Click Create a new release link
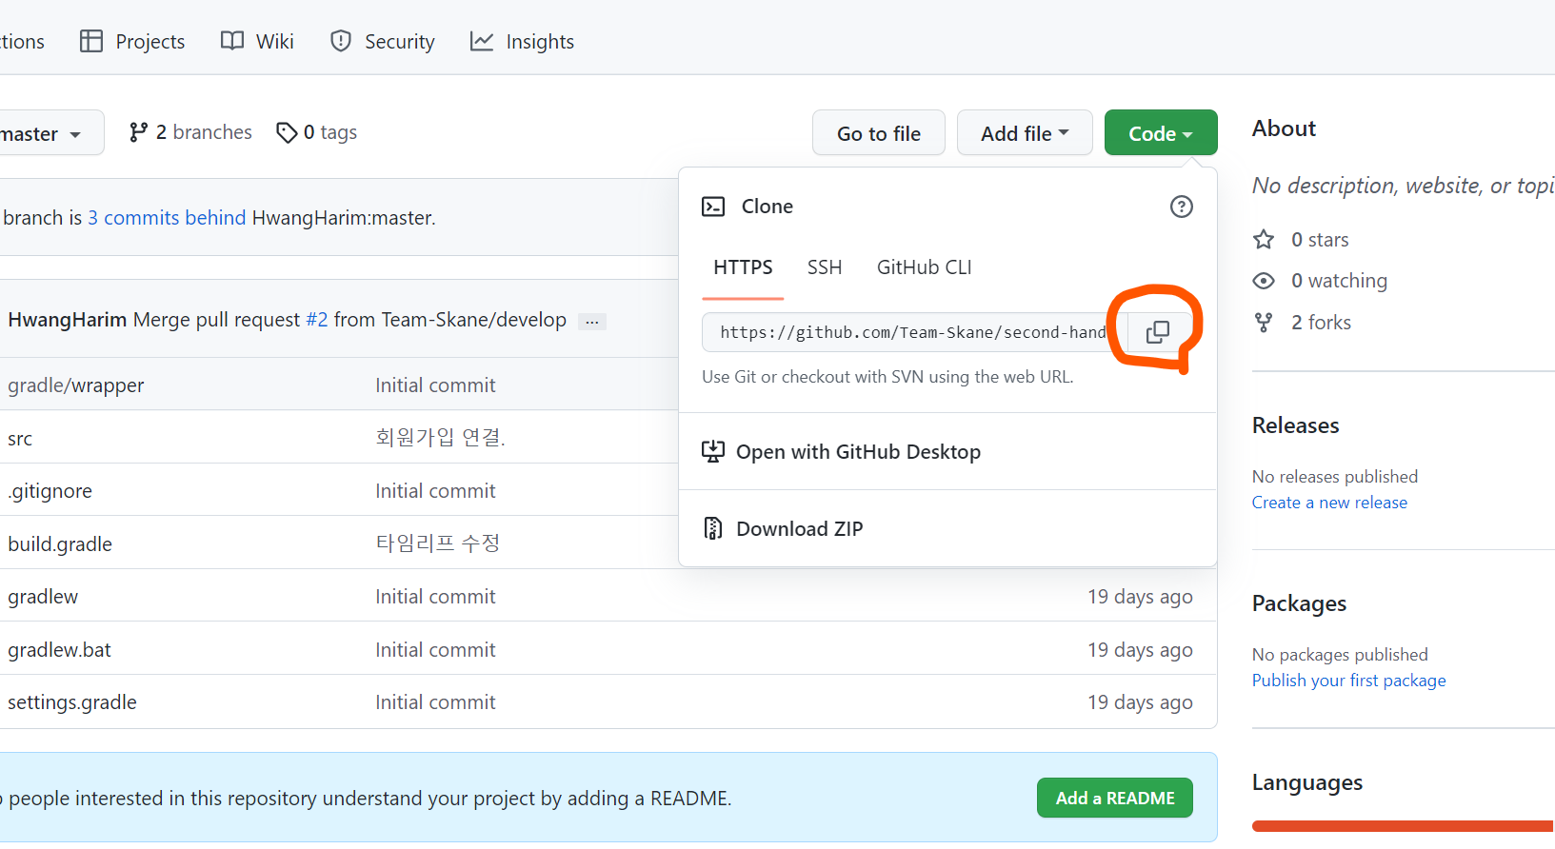Image resolution: width=1555 pixels, height=849 pixels. (1329, 503)
